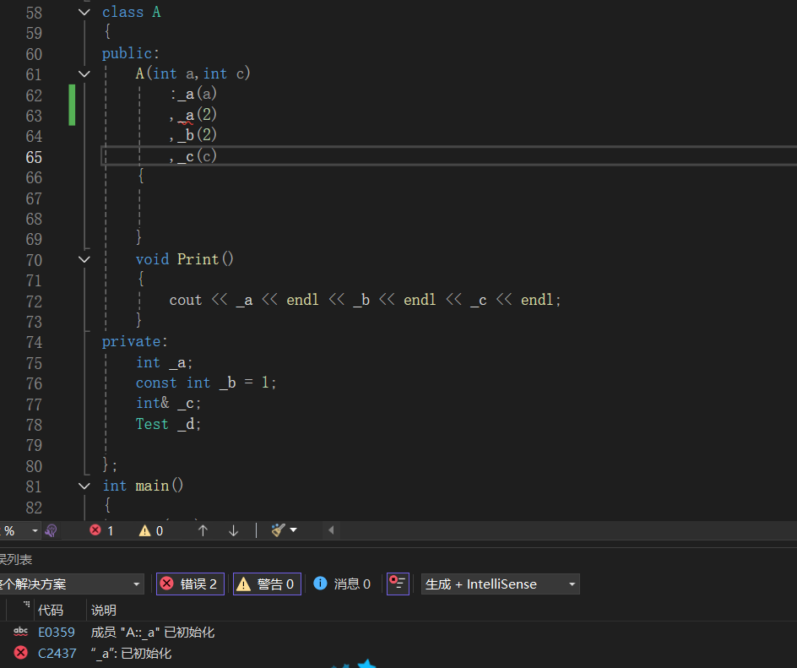Collapse the A constructor fold chevron
Image resolution: width=797 pixels, height=668 pixels.
(x=84, y=73)
